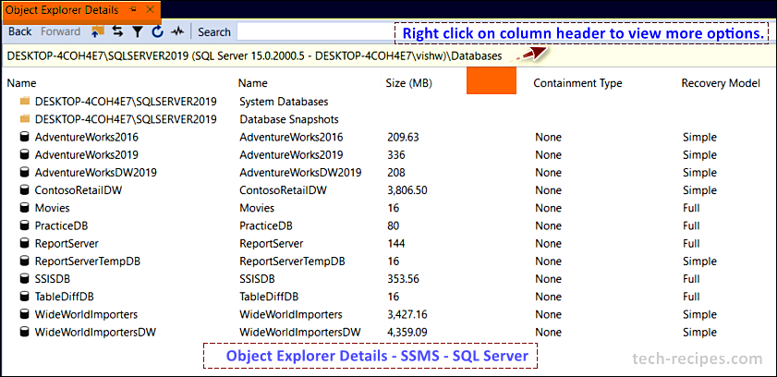Click the Containment Type column header

(577, 83)
